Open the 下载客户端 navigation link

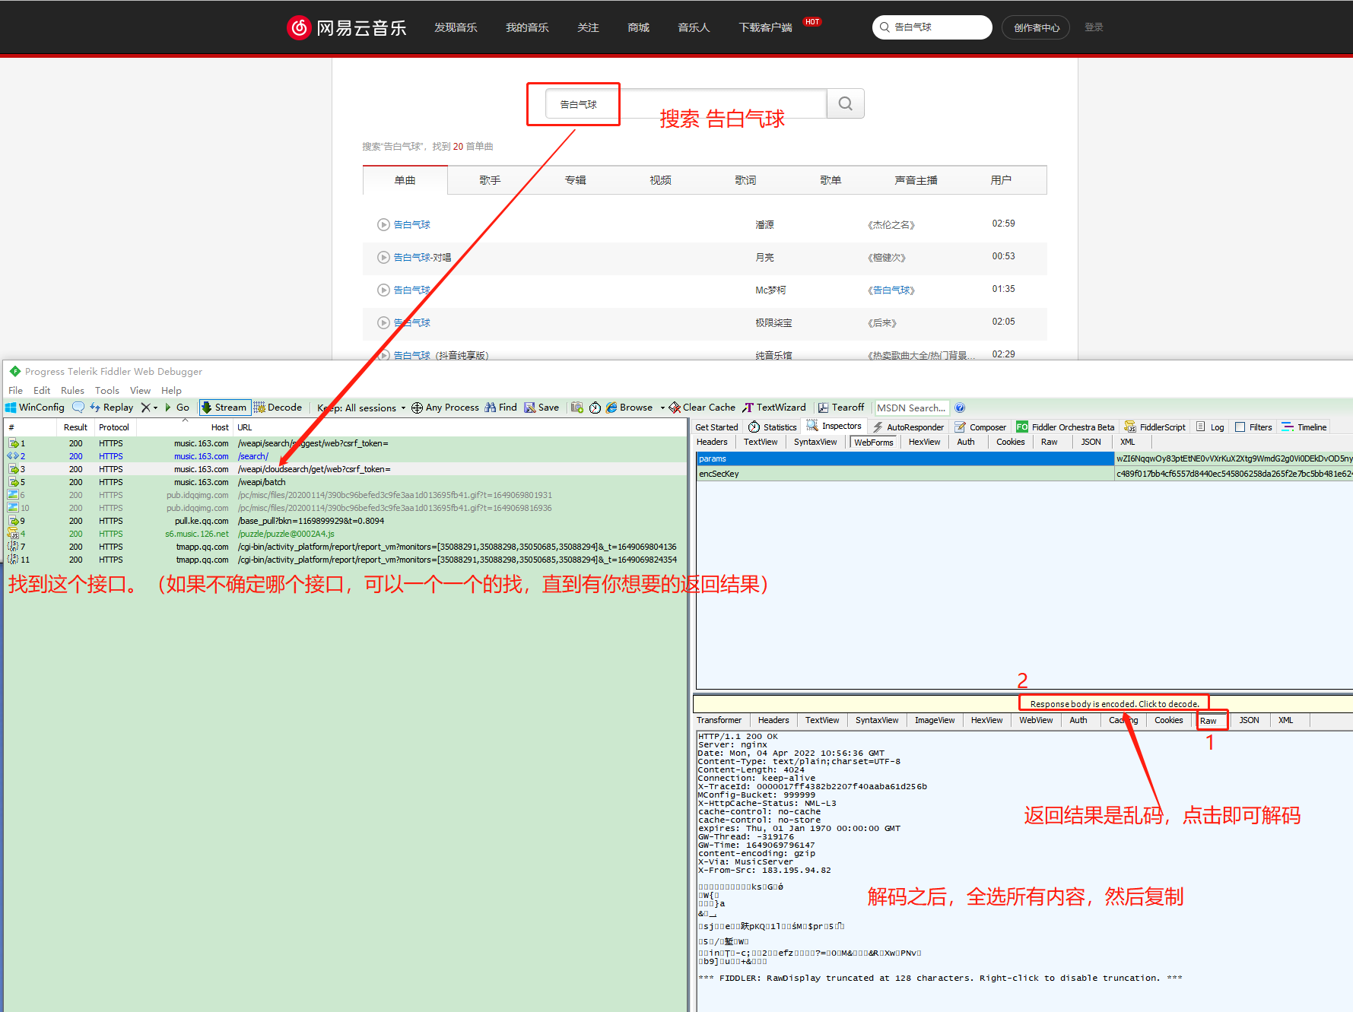(765, 27)
